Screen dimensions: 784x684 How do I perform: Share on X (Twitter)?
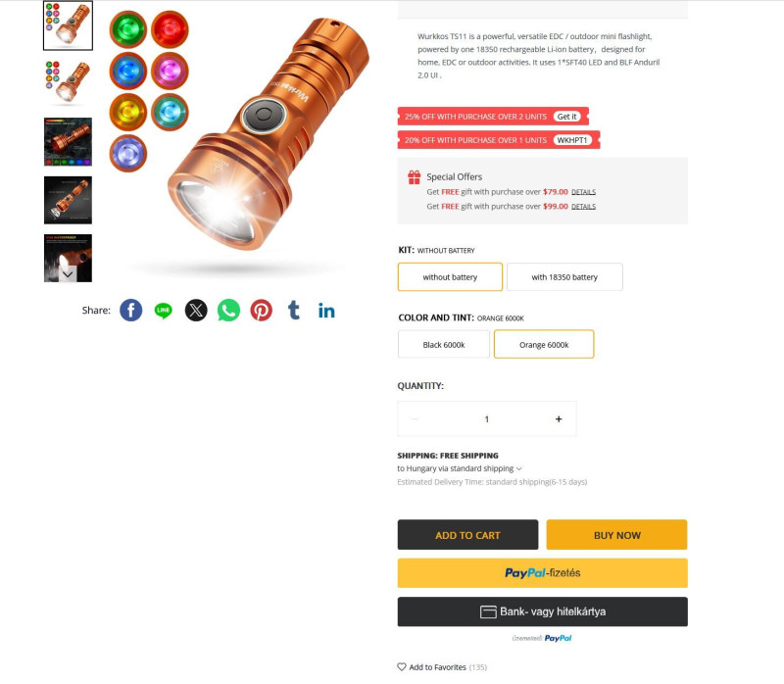pyautogui.click(x=196, y=310)
